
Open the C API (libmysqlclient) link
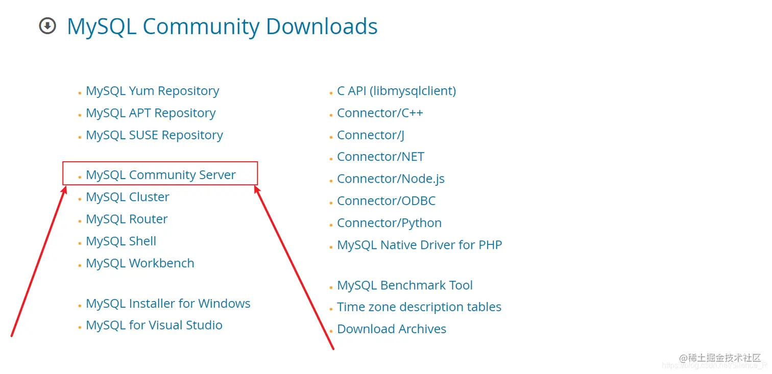pos(396,91)
